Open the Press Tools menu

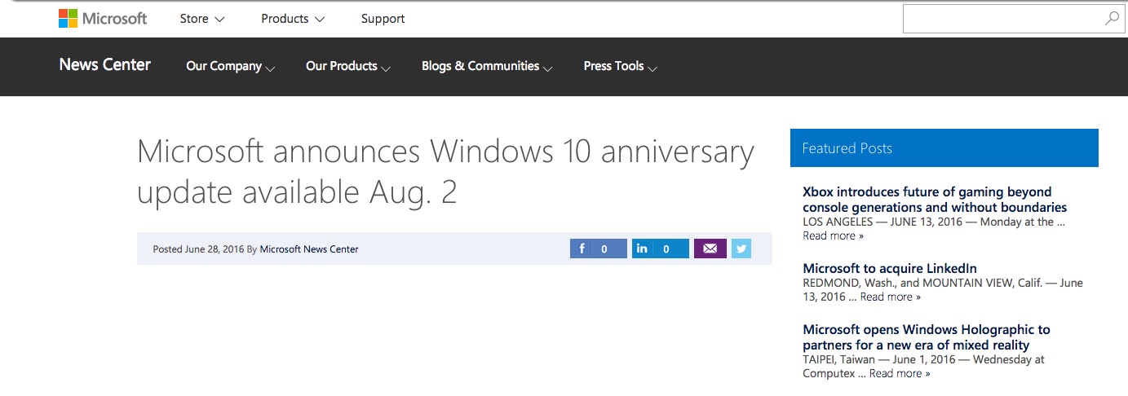pos(620,66)
